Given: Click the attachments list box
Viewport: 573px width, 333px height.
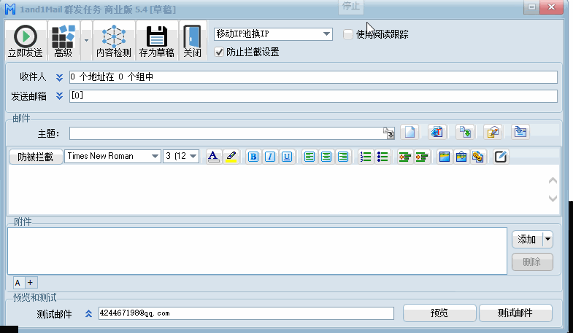Looking at the screenshot, I should (257, 251).
